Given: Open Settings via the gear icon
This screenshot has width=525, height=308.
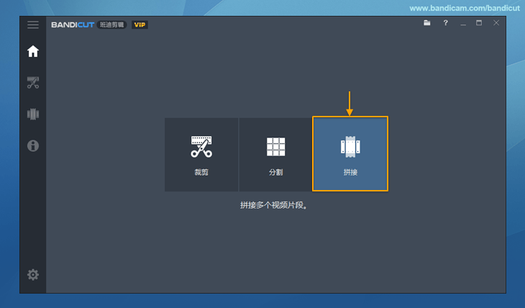Looking at the screenshot, I should tap(33, 275).
